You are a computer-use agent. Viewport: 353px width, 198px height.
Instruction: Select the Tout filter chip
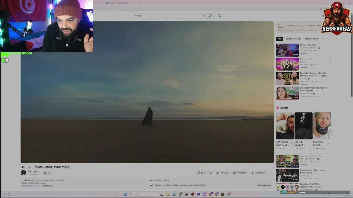(279, 39)
